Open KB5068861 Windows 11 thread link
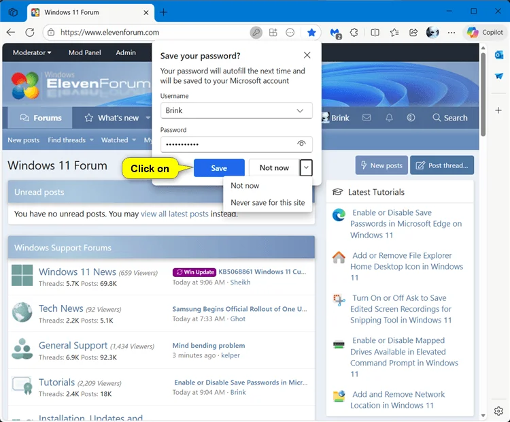 pyautogui.click(x=262, y=272)
